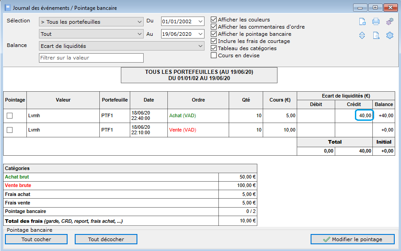Image resolution: width=401 pixels, height=251 pixels.
Task: Check pointage box for Achat (VAD) row
Action: click(10, 116)
